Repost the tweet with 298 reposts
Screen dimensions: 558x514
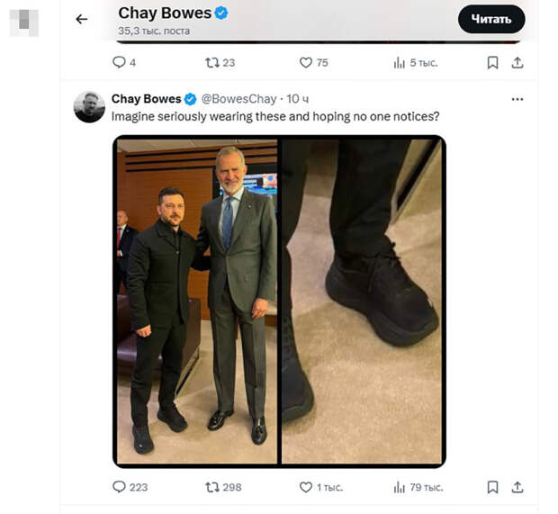(212, 487)
